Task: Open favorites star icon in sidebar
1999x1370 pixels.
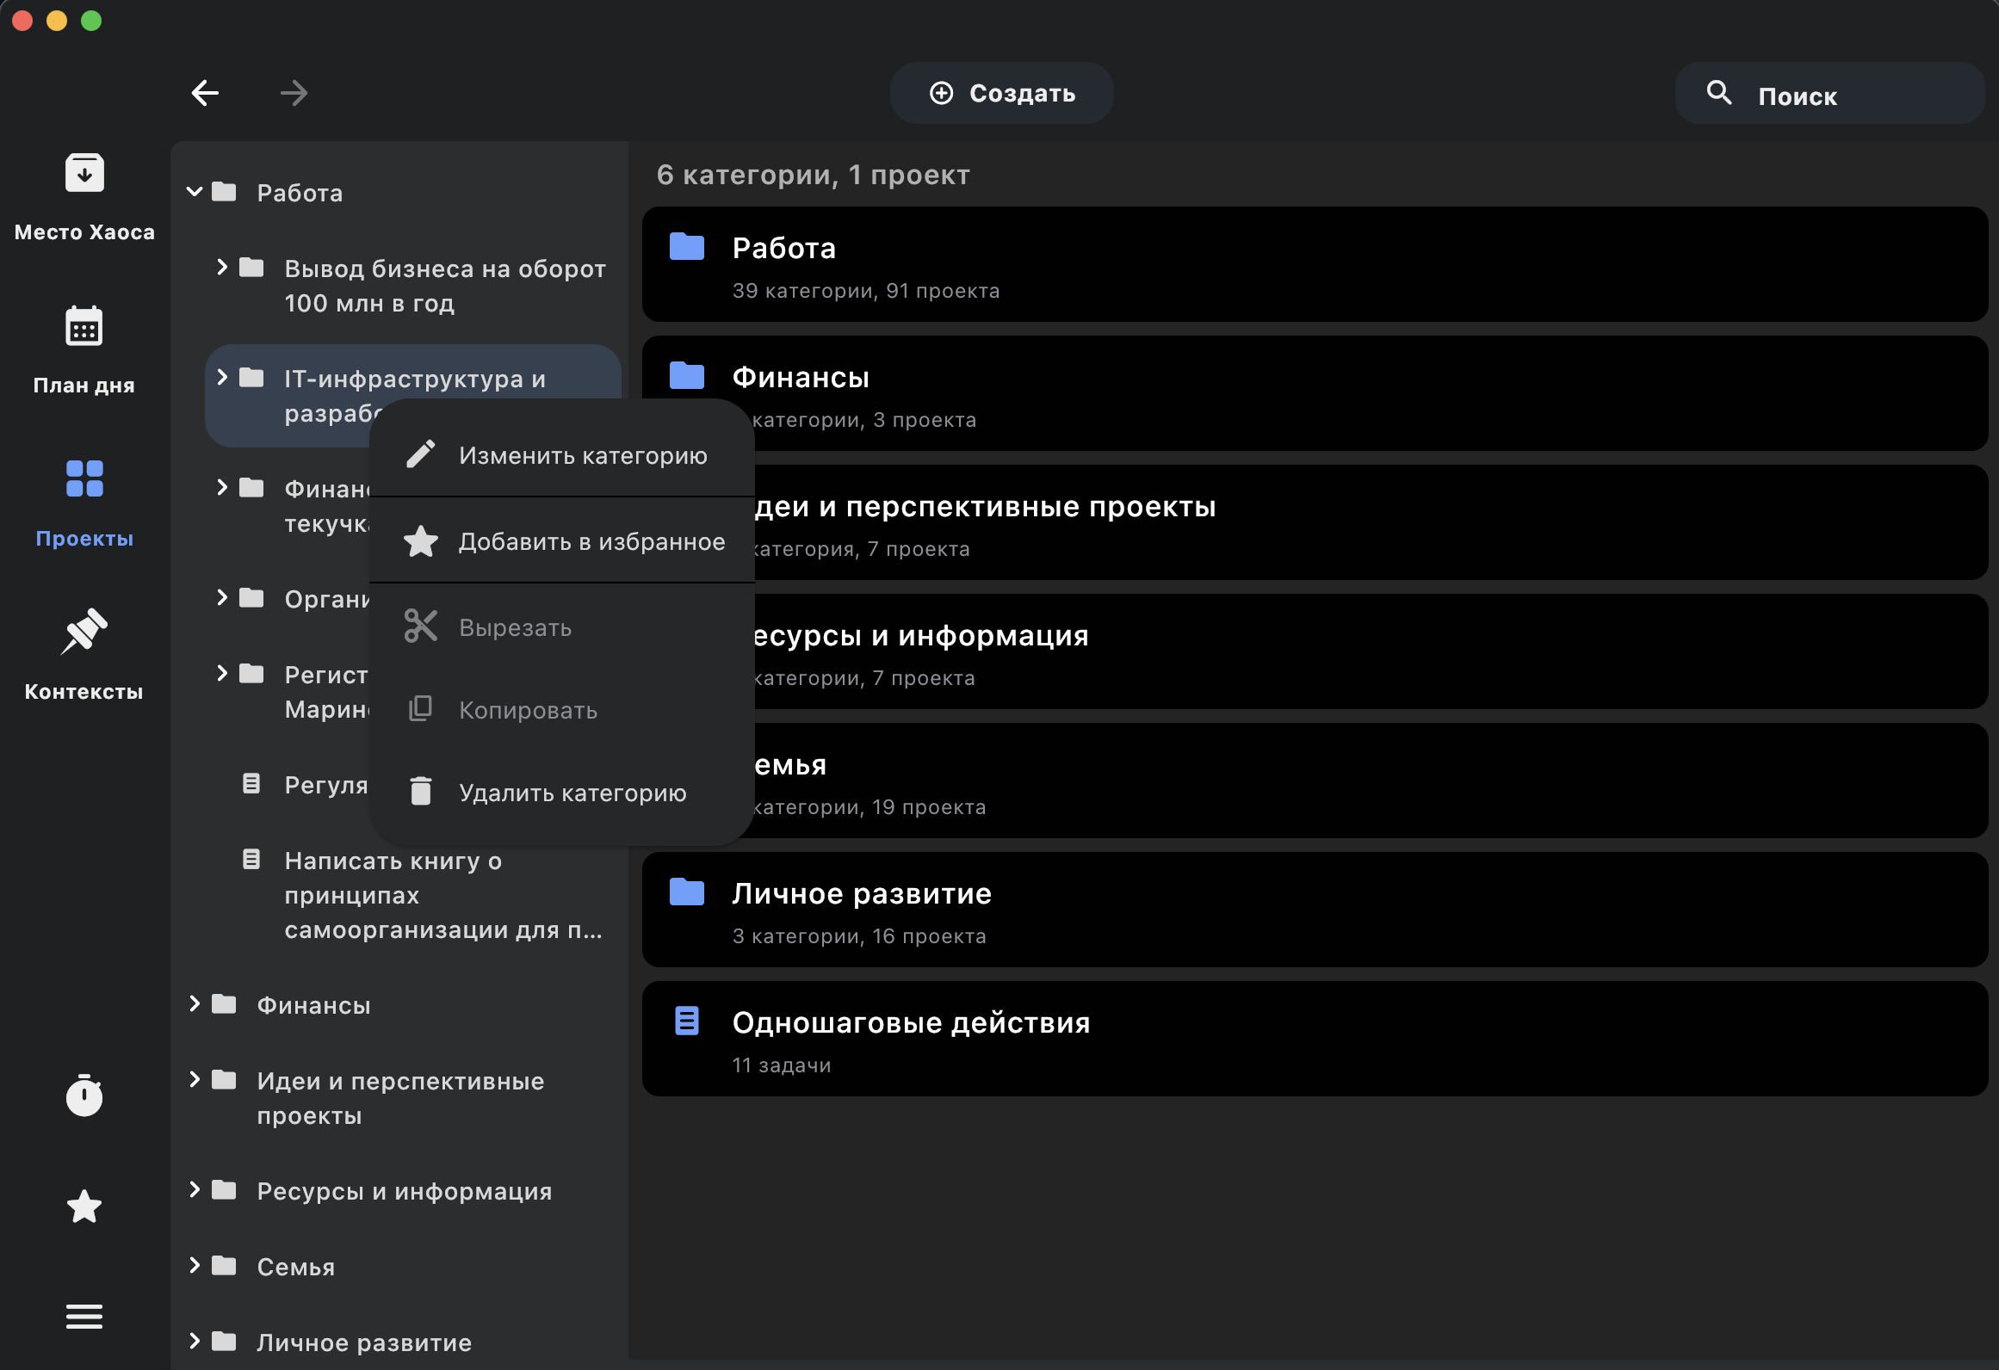Action: click(x=84, y=1206)
